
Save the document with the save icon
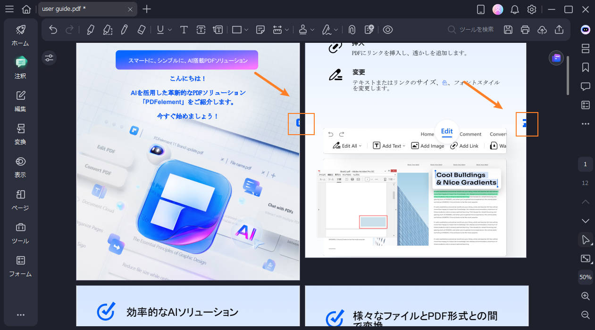pos(508,30)
